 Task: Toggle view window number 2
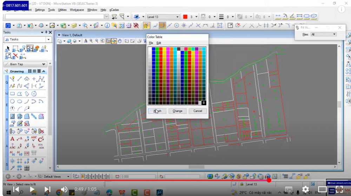[86, 176]
